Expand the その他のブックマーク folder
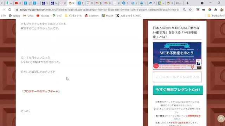The height and width of the screenshot is (126, 225). [216, 16]
